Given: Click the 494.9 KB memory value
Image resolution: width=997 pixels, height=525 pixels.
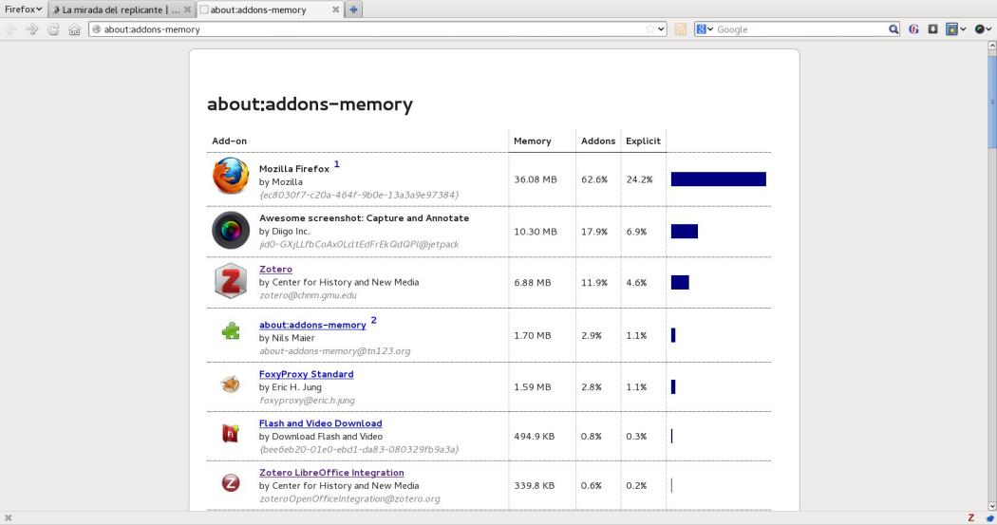Looking at the screenshot, I should (534, 437).
